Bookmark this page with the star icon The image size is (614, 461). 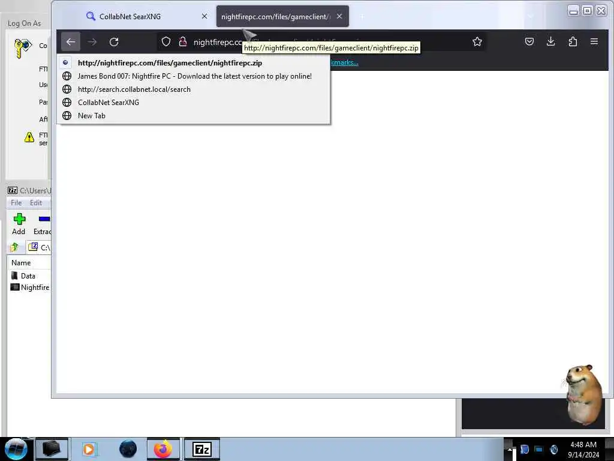coord(477,41)
